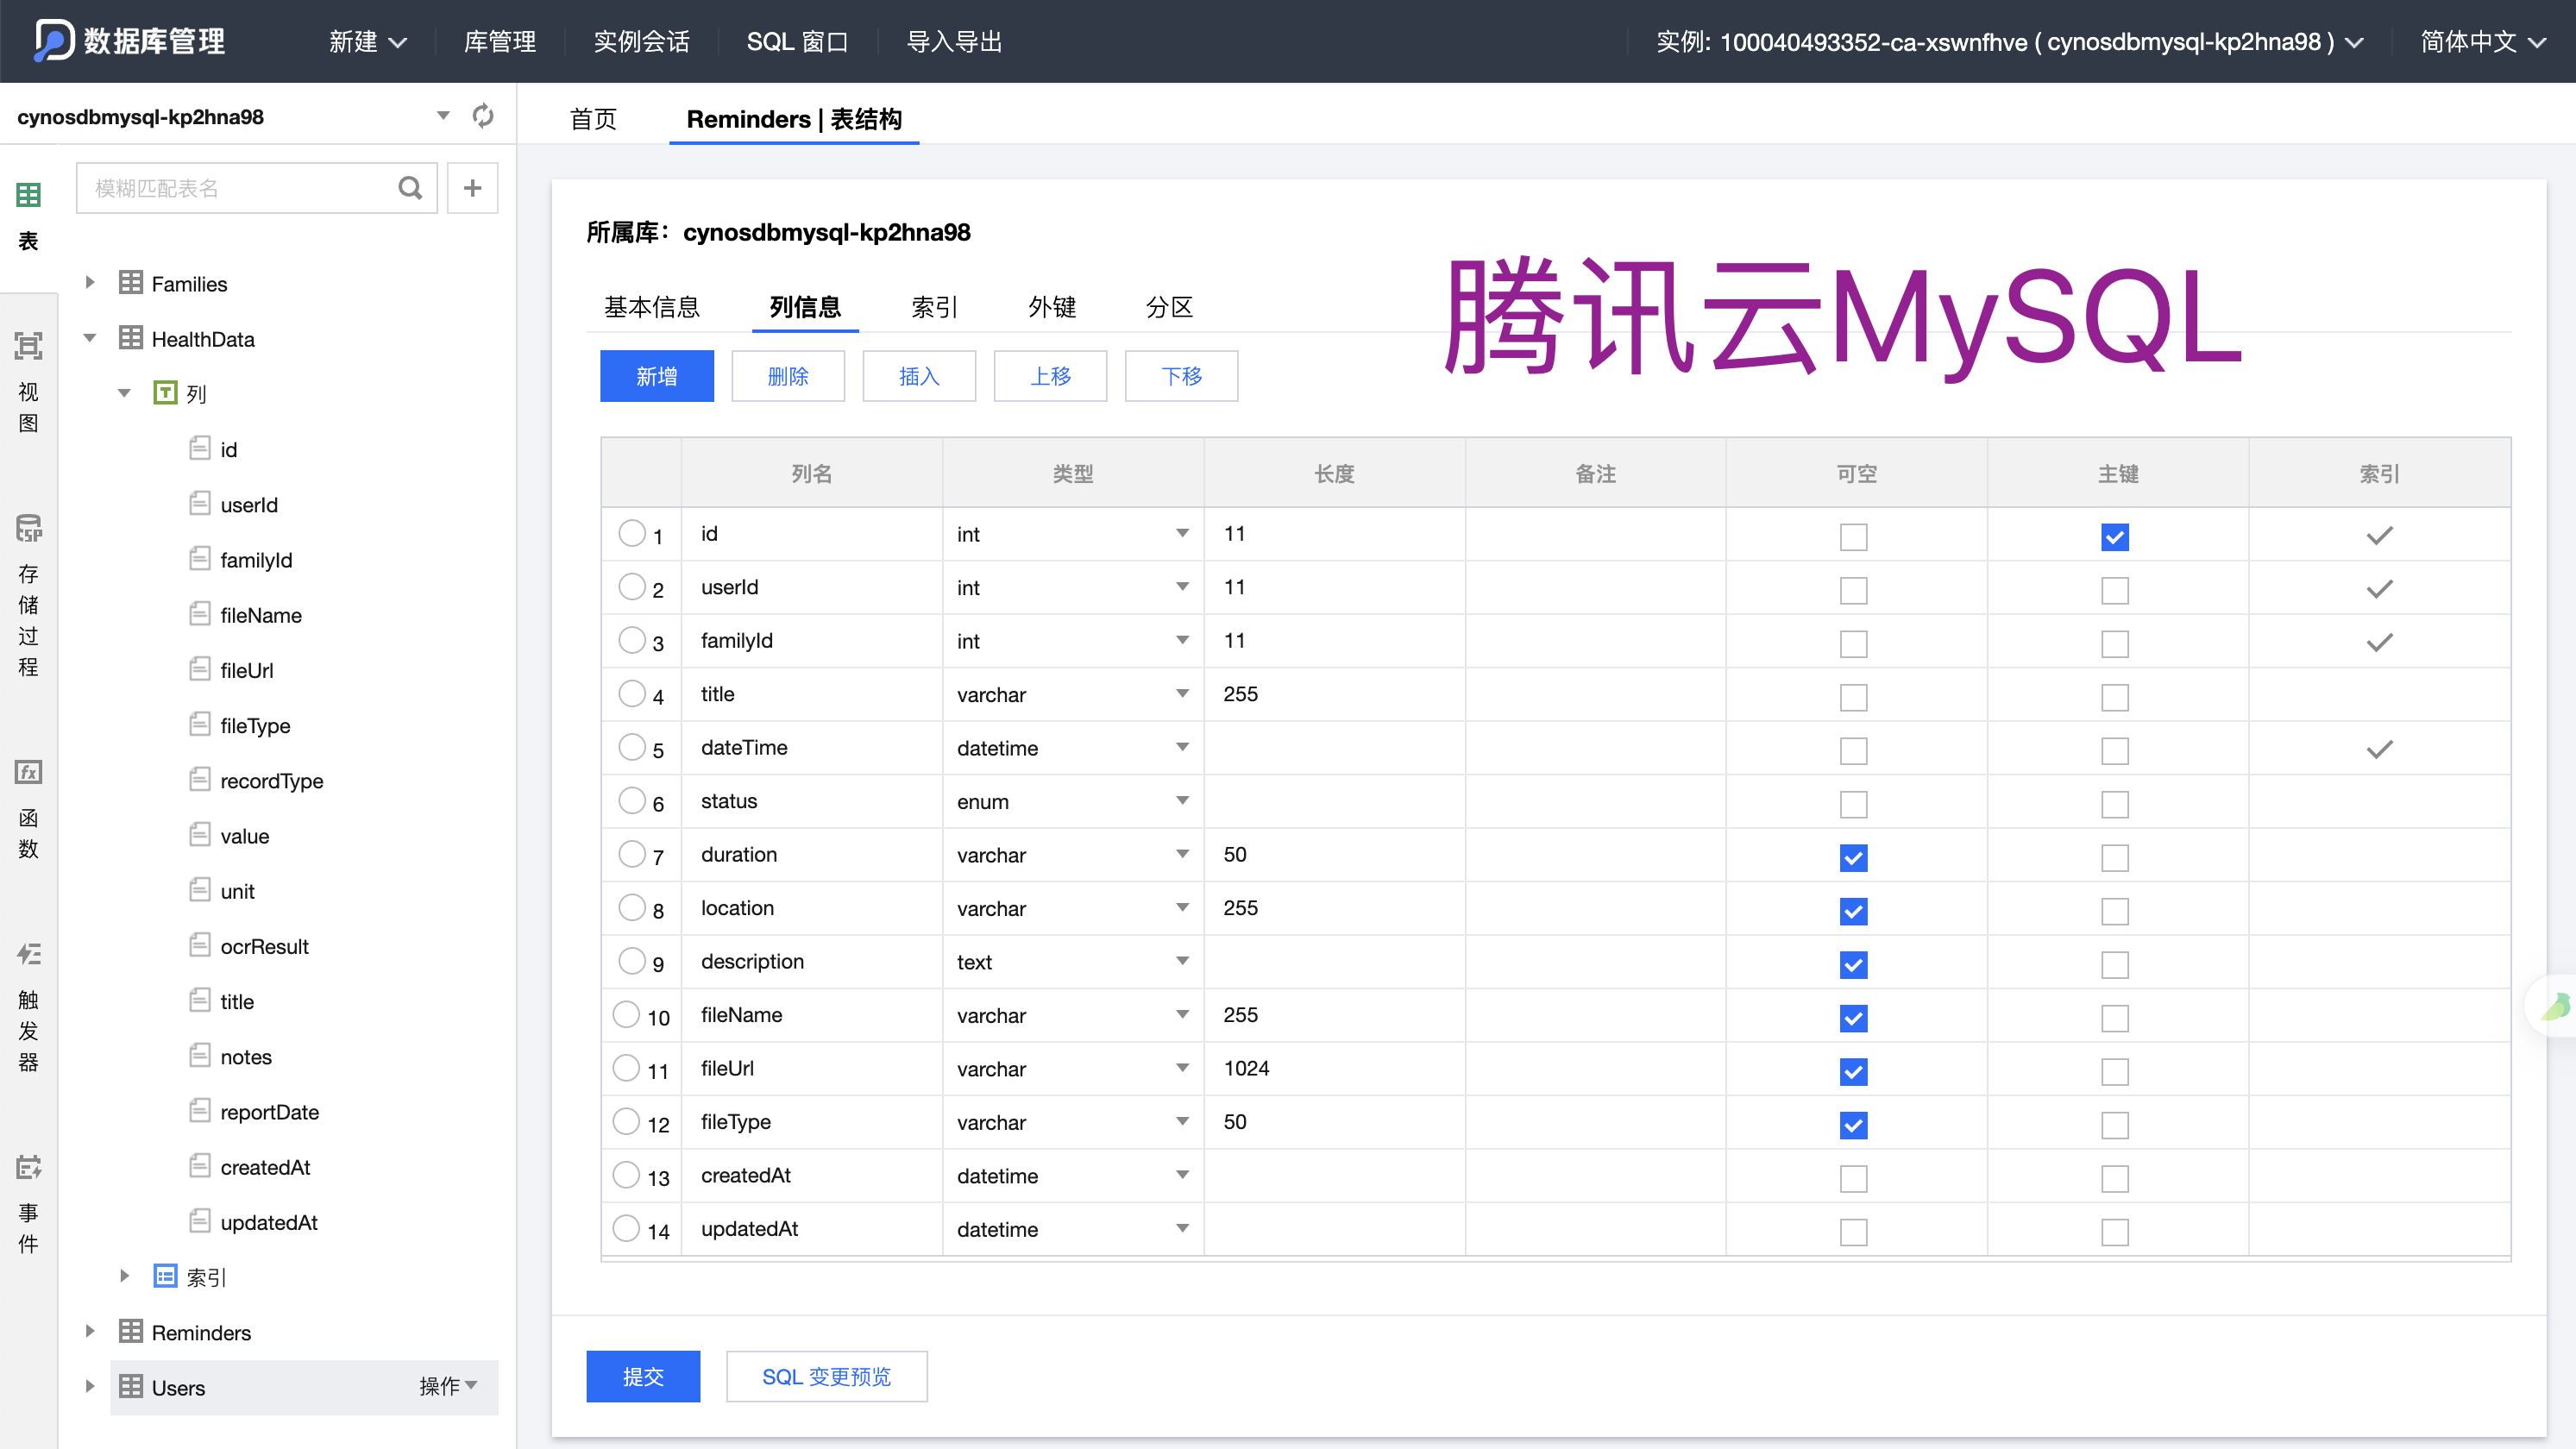Add a new table with plus button
The width and height of the screenshot is (2576, 1449).
coord(473,188)
